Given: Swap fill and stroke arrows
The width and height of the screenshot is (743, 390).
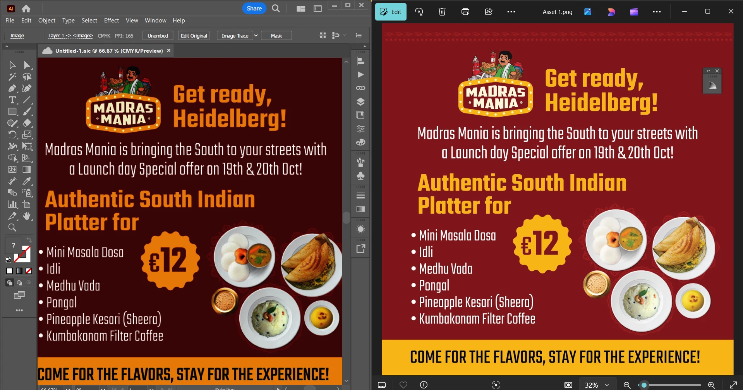Looking at the screenshot, I should click(x=29, y=241).
